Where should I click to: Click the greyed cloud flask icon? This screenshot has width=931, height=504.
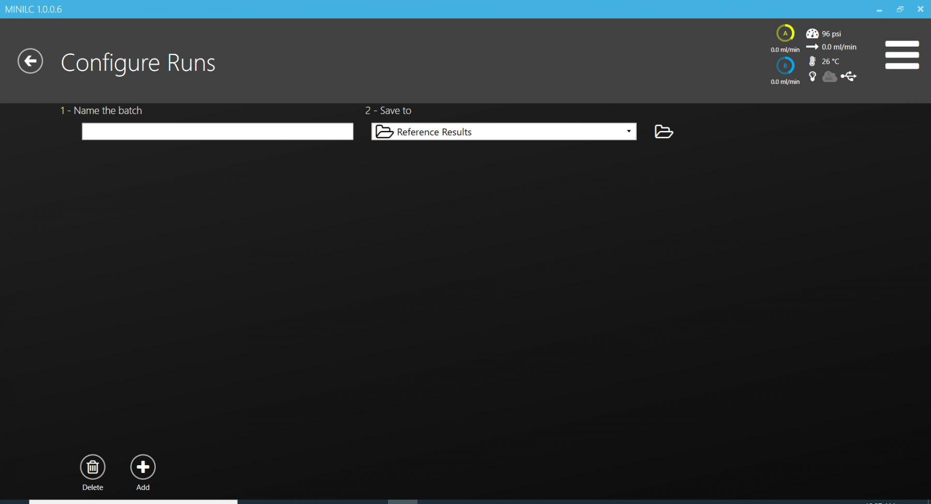(x=830, y=77)
